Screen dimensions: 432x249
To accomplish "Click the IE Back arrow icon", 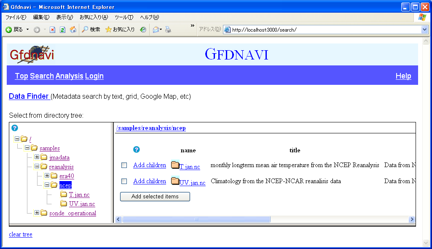I will (x=9, y=30).
